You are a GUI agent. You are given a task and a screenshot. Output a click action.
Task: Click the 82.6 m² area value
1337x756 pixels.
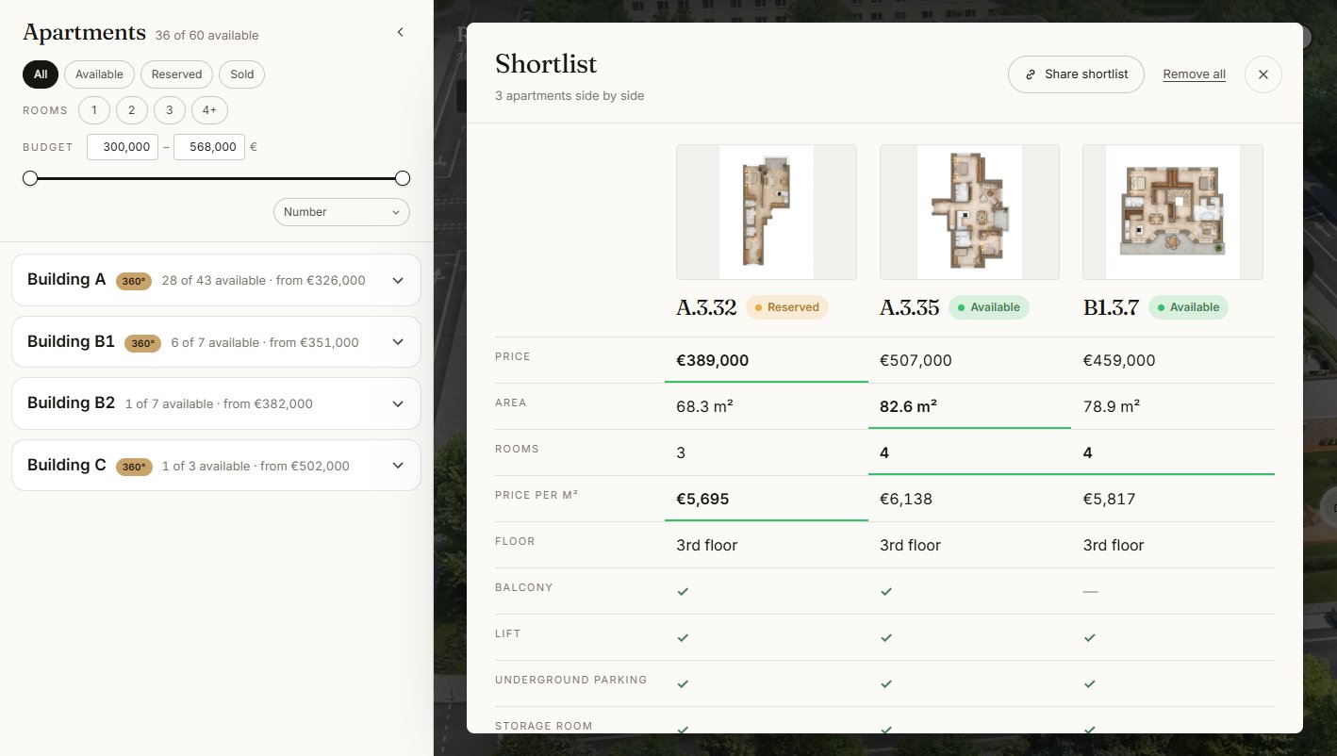(908, 407)
